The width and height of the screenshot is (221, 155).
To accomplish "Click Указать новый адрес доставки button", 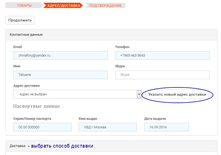I will pyautogui.click(x=177, y=94).
